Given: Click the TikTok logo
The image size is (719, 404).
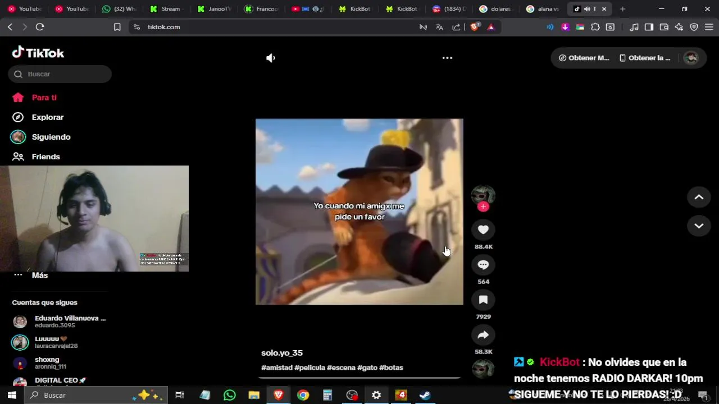Looking at the screenshot, I should click(38, 53).
